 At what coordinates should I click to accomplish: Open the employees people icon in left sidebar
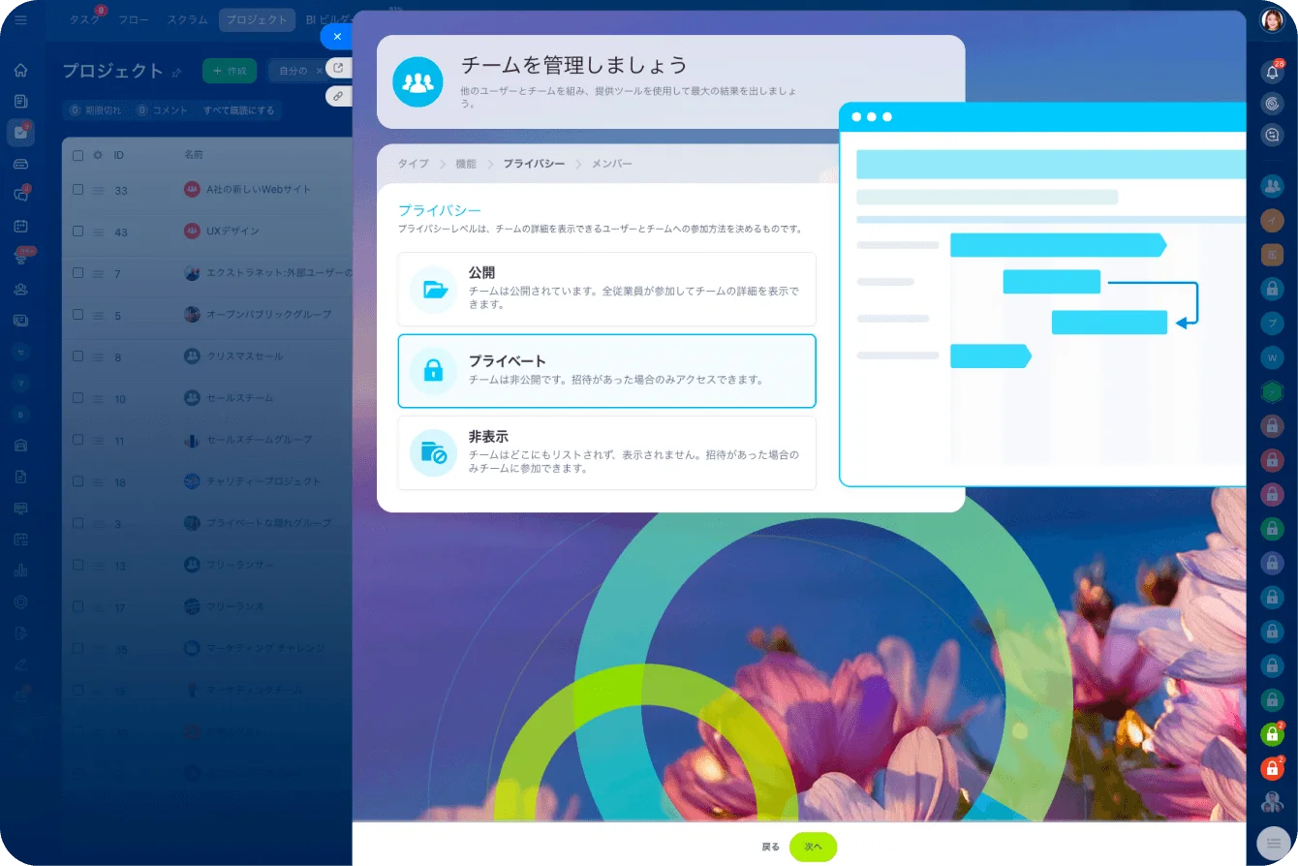point(21,289)
